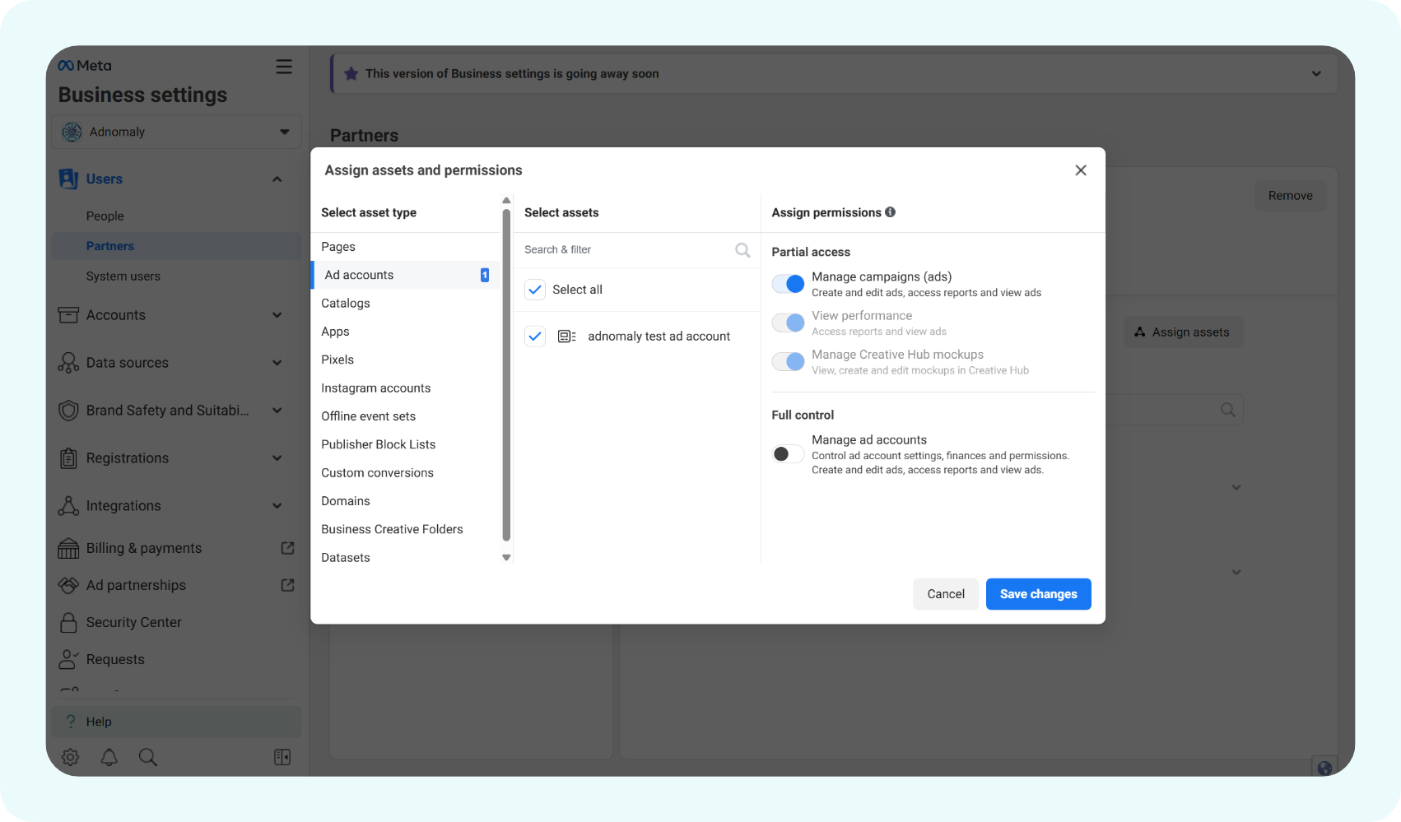Click the star icon in the banner
This screenshot has height=822, width=1401.
click(x=351, y=74)
